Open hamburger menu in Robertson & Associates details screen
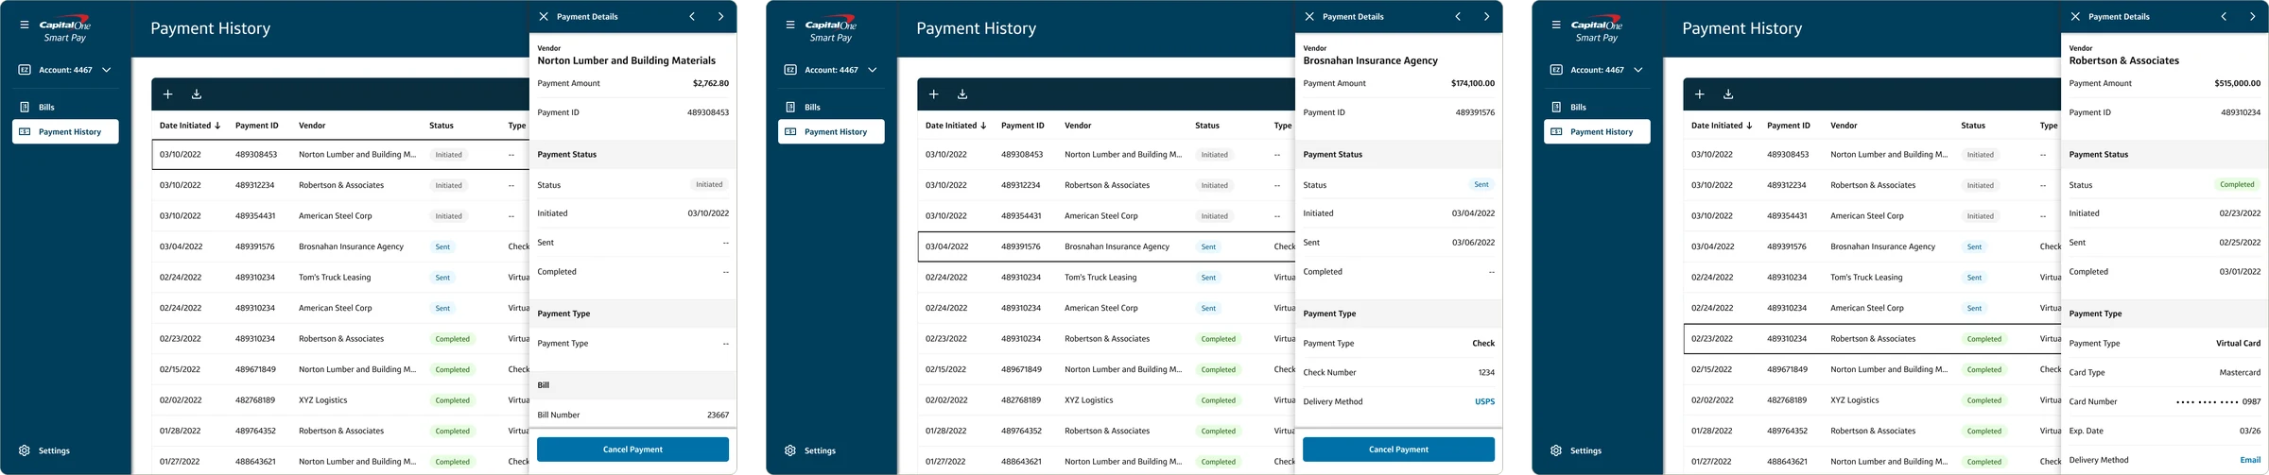This screenshot has width=2269, height=475. (1556, 25)
